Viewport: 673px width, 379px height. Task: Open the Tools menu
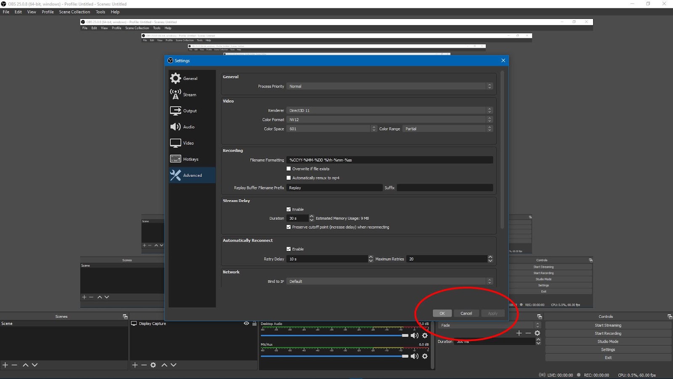100,12
